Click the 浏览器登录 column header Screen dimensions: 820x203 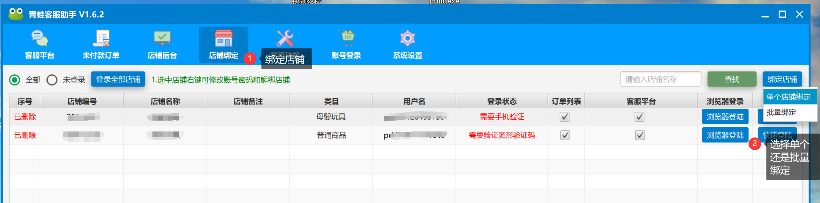[x=725, y=101]
